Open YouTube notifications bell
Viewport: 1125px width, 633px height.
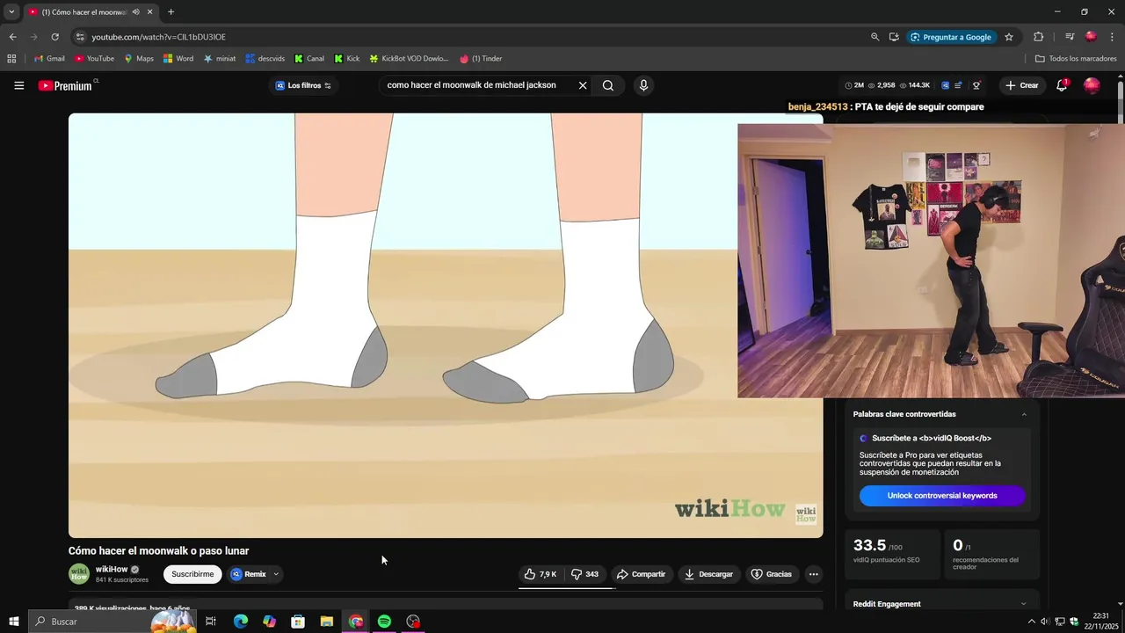coord(1062,85)
